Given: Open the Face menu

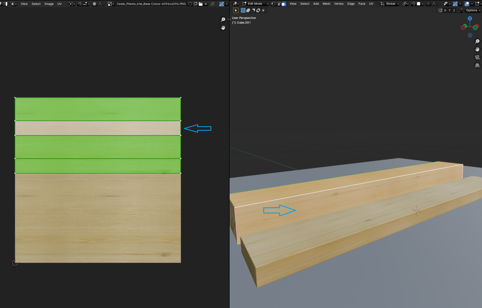Looking at the screenshot, I should (x=362, y=4).
